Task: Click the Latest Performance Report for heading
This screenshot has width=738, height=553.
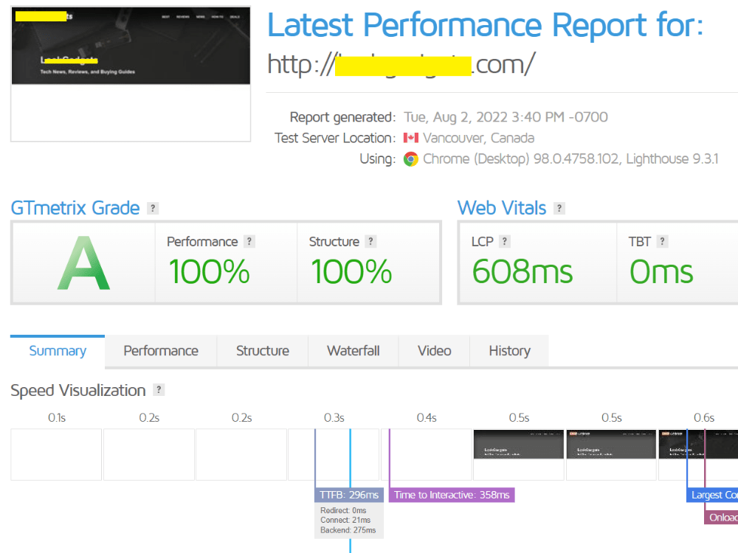Action: (x=486, y=25)
